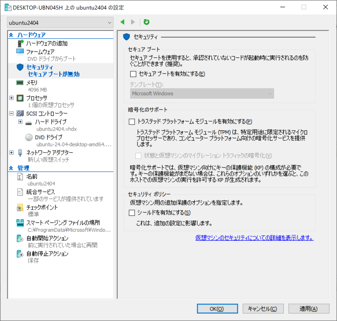Click the green back navigation arrow

point(122,22)
